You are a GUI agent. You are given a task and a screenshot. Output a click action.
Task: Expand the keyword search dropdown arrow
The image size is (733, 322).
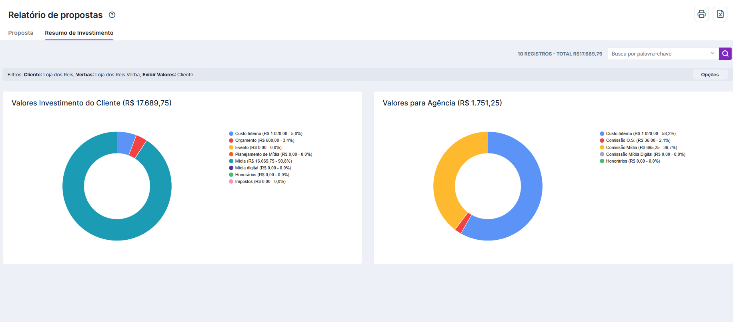[x=712, y=53]
